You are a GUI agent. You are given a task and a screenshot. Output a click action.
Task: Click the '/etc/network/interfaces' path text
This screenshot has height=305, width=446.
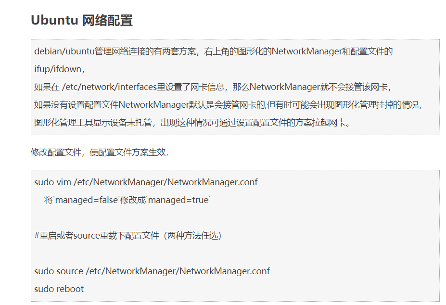109,87
